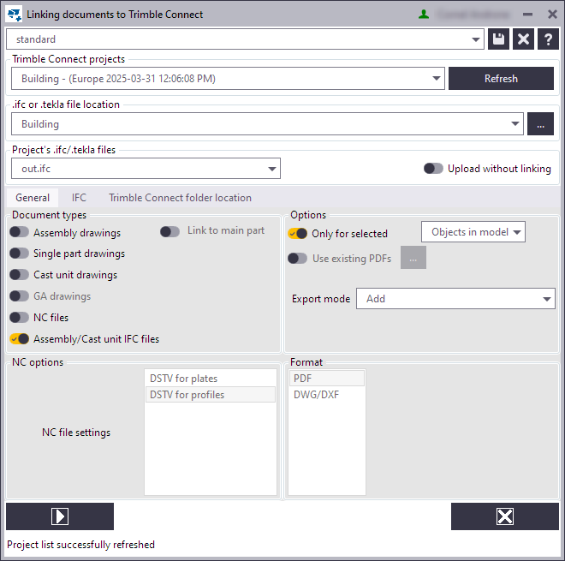
Task: Open the out.ifc project files dropdown
Action: [x=146, y=169]
